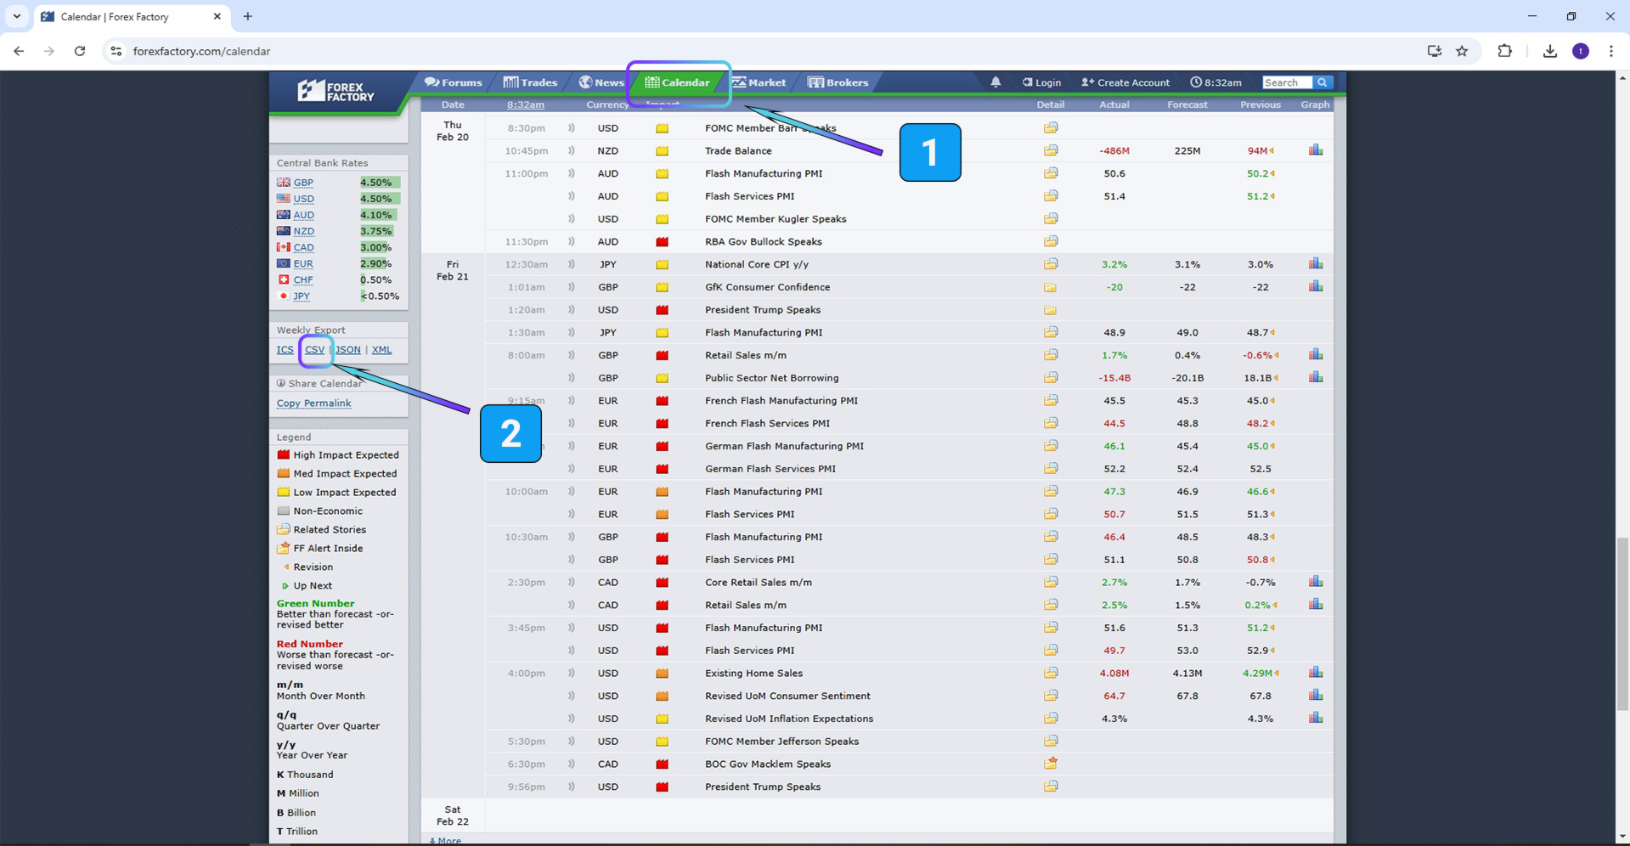
Task: Click the 8:32am time column header
Action: click(526, 104)
